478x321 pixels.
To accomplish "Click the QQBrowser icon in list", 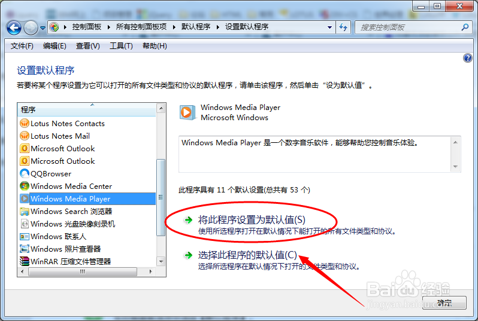I will 25,173.
